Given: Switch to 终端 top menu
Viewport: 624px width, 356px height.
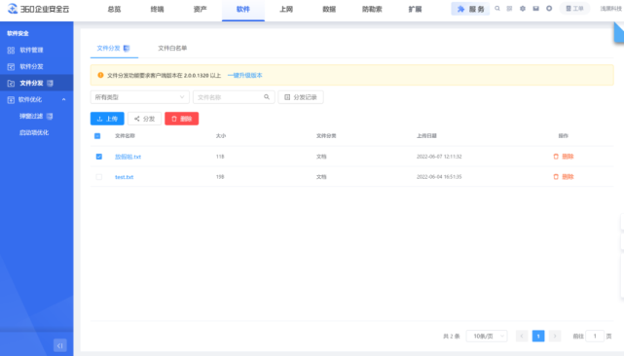Looking at the screenshot, I should [x=157, y=9].
